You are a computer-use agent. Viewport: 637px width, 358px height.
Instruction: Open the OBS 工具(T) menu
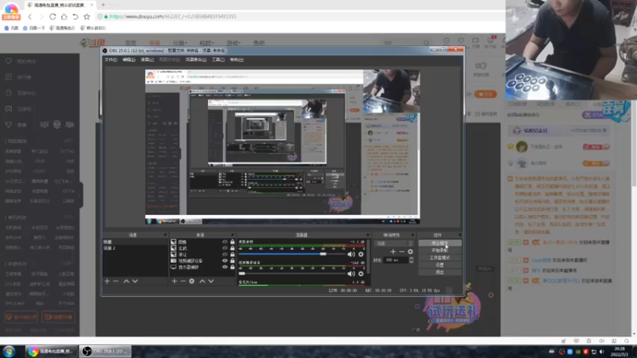pyautogui.click(x=218, y=60)
